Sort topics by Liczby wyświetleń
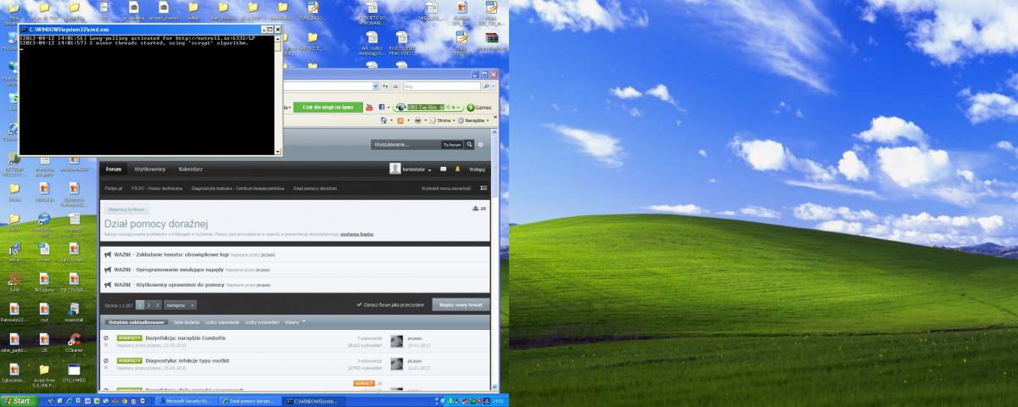The image size is (1018, 407). (x=262, y=322)
